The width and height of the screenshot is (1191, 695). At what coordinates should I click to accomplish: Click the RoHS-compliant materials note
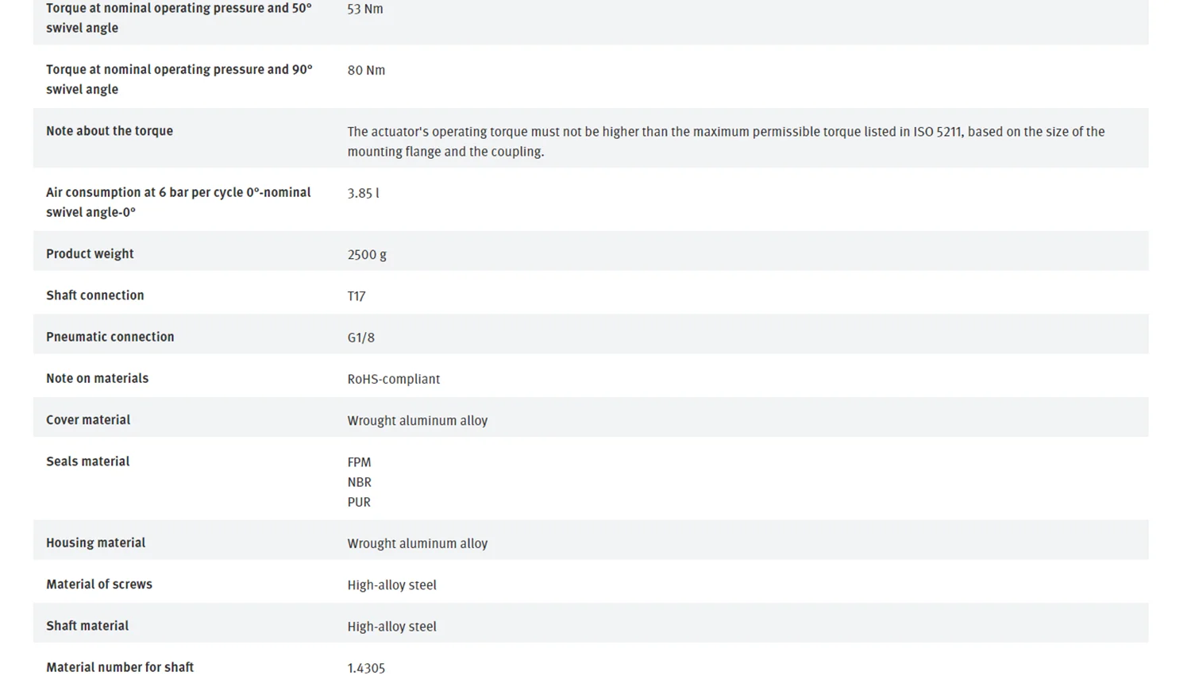click(394, 379)
